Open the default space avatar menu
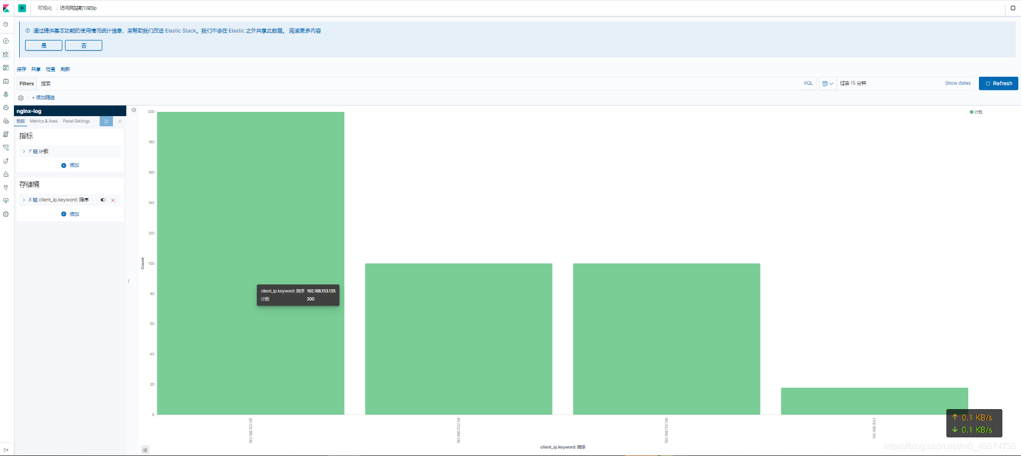This screenshot has height=456, width=1021. click(x=22, y=8)
